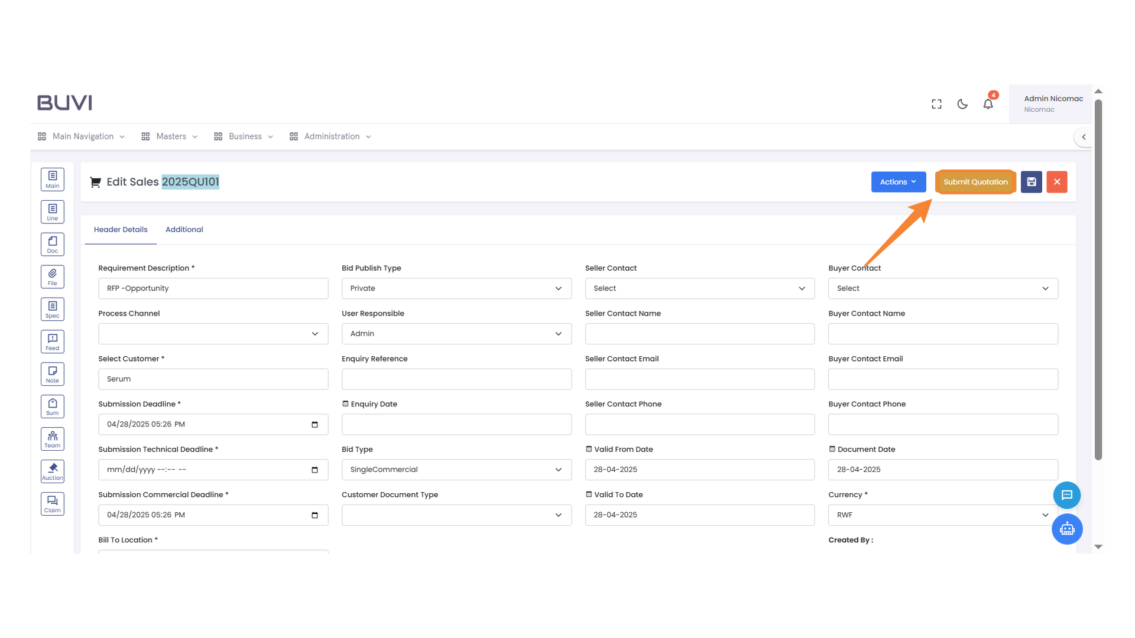Toggle dark mode with the moon icon
The height and width of the screenshot is (638, 1135).
click(x=962, y=103)
